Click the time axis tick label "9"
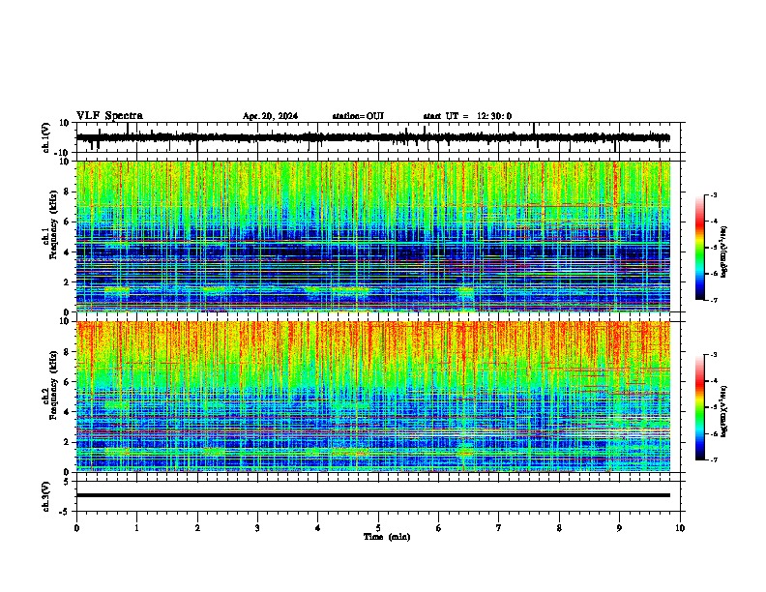766x592 pixels. coord(619,528)
